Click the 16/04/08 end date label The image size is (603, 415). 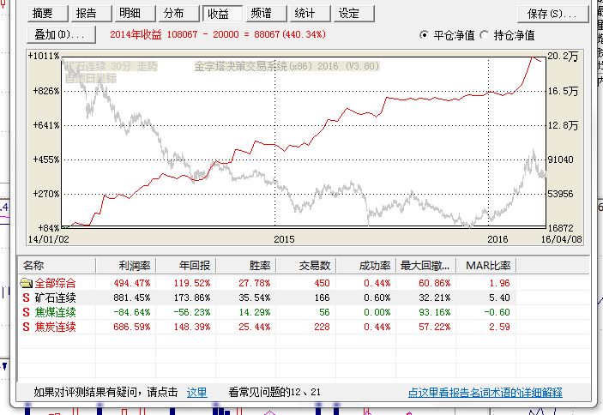coord(562,239)
